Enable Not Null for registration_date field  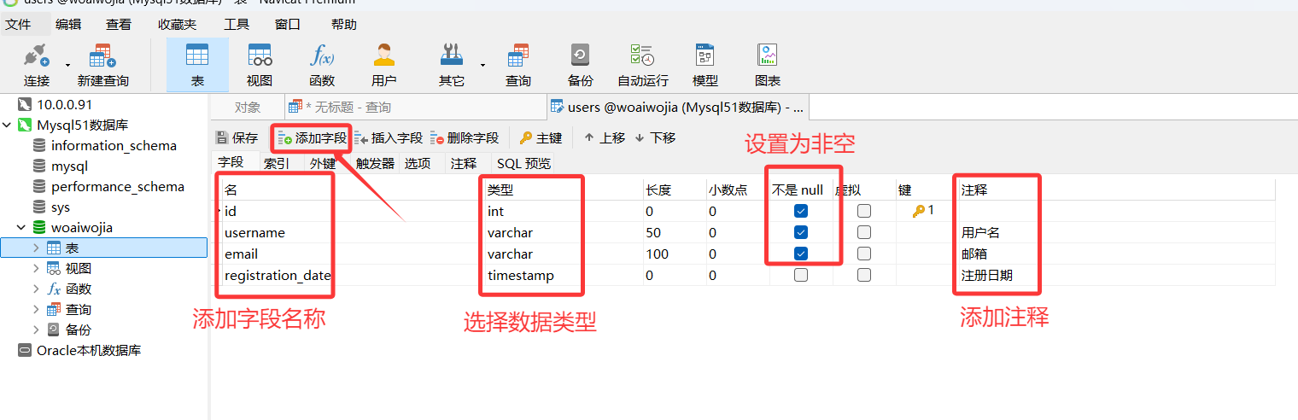point(800,275)
